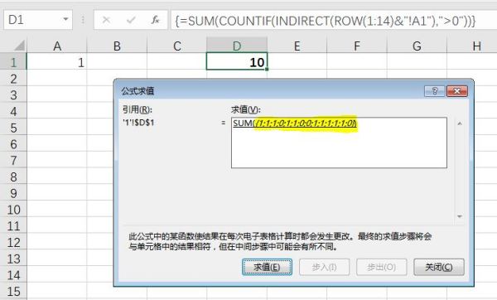Image resolution: width=497 pixels, height=300 pixels.
Task: Select column C header
Action: tap(177, 46)
